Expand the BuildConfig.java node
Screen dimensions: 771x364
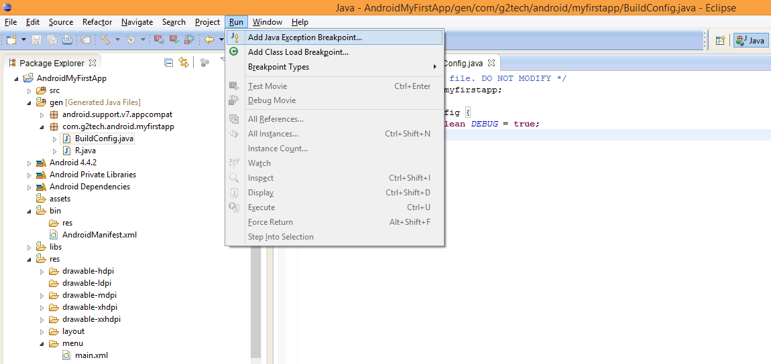(x=54, y=139)
